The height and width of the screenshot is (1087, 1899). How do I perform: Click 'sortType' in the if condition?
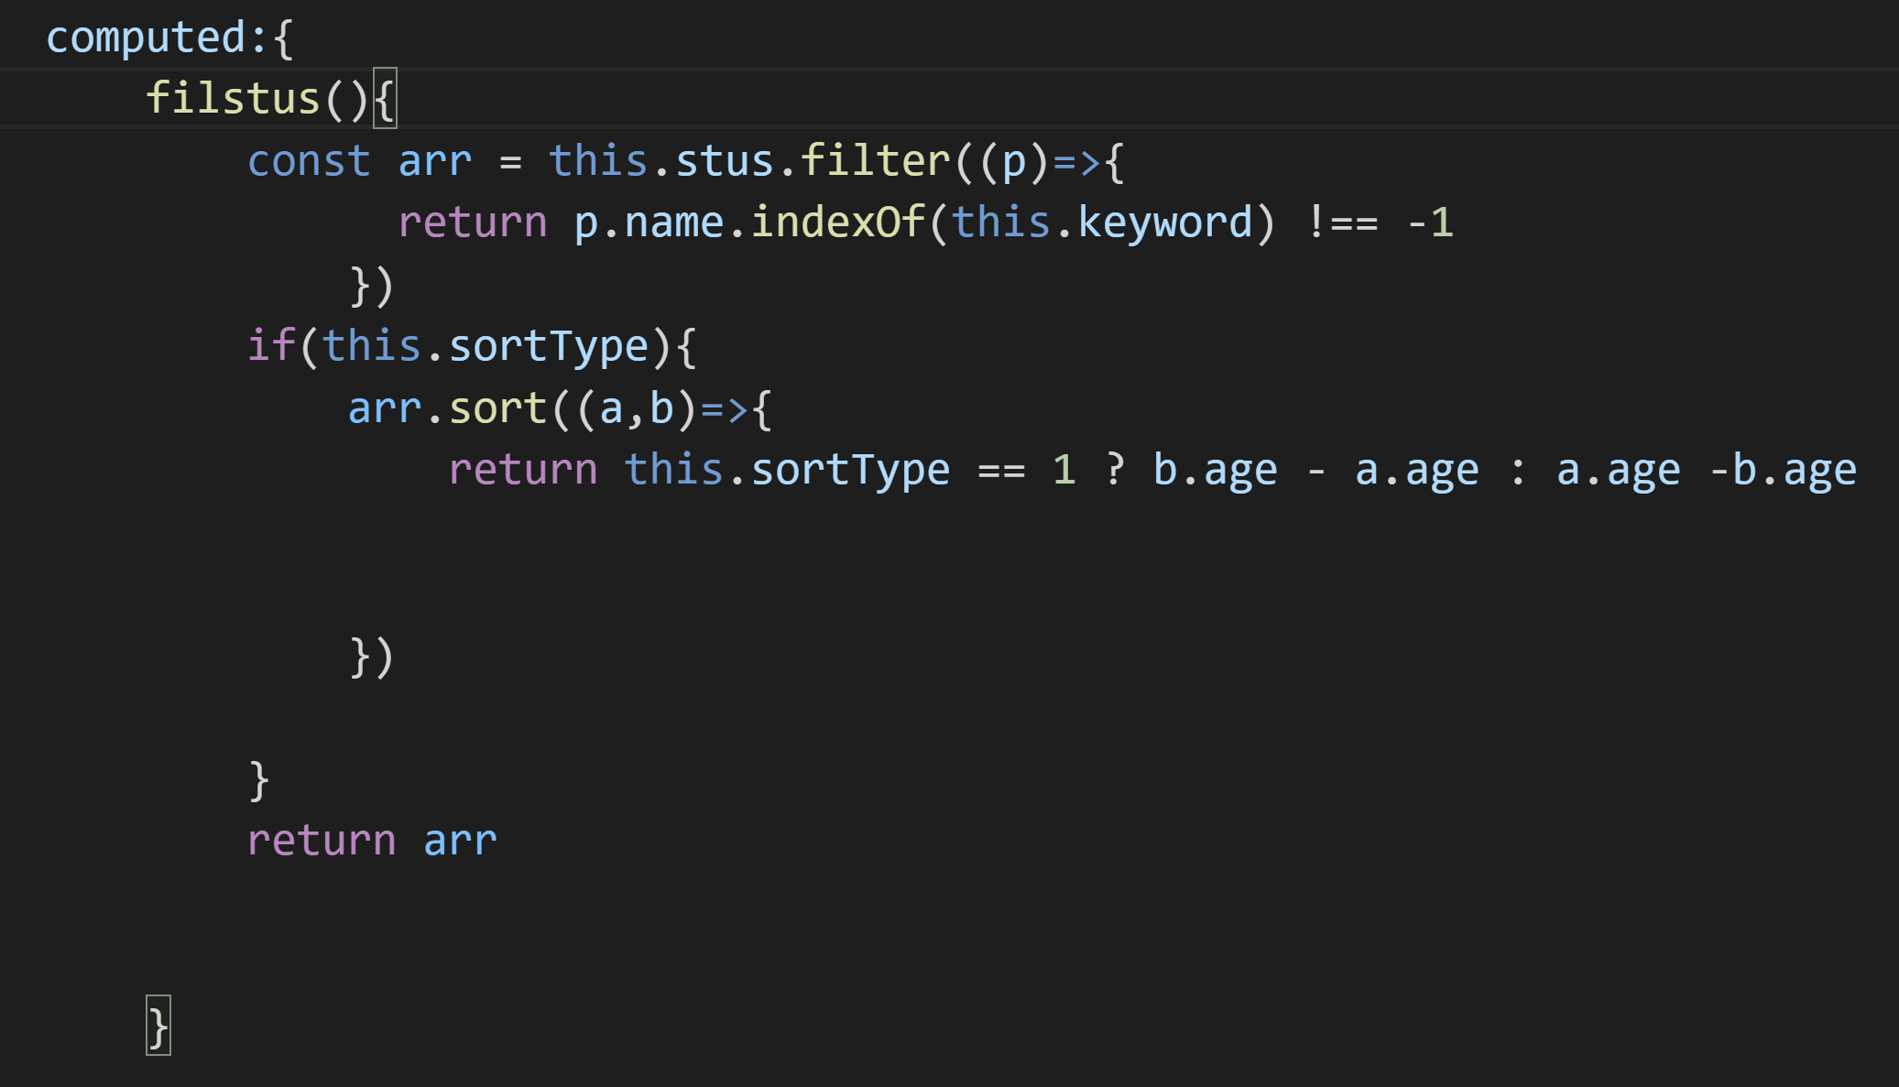(x=549, y=346)
